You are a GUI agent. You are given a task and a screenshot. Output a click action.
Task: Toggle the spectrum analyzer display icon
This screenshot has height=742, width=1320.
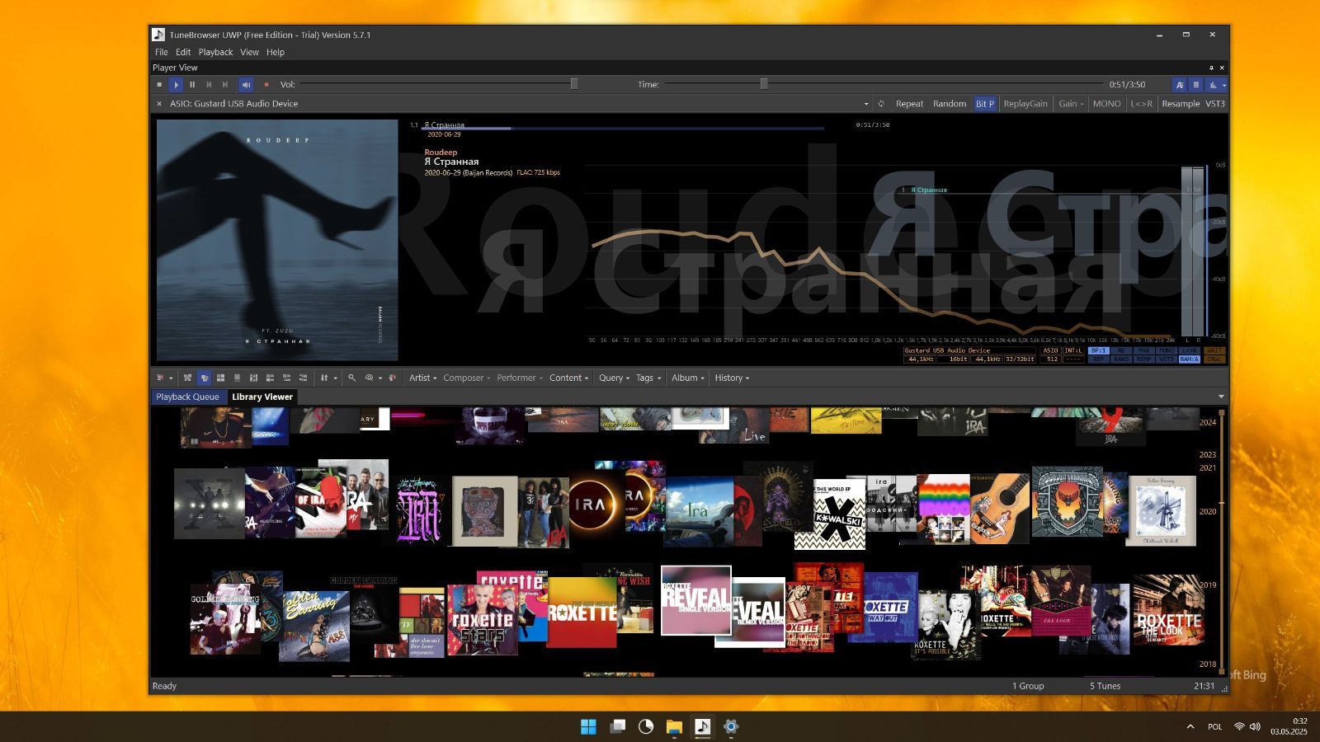tap(1213, 84)
